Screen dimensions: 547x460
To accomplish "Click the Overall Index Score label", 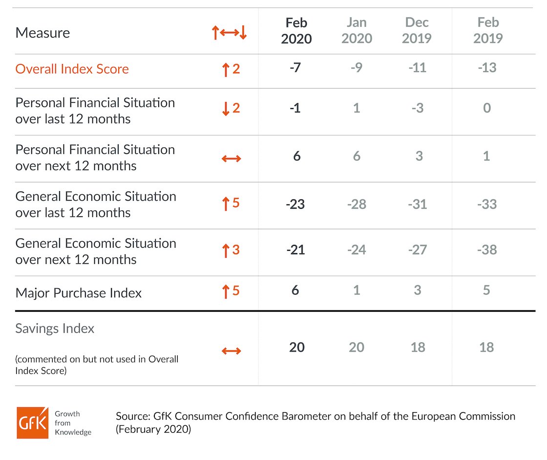I will [72, 69].
